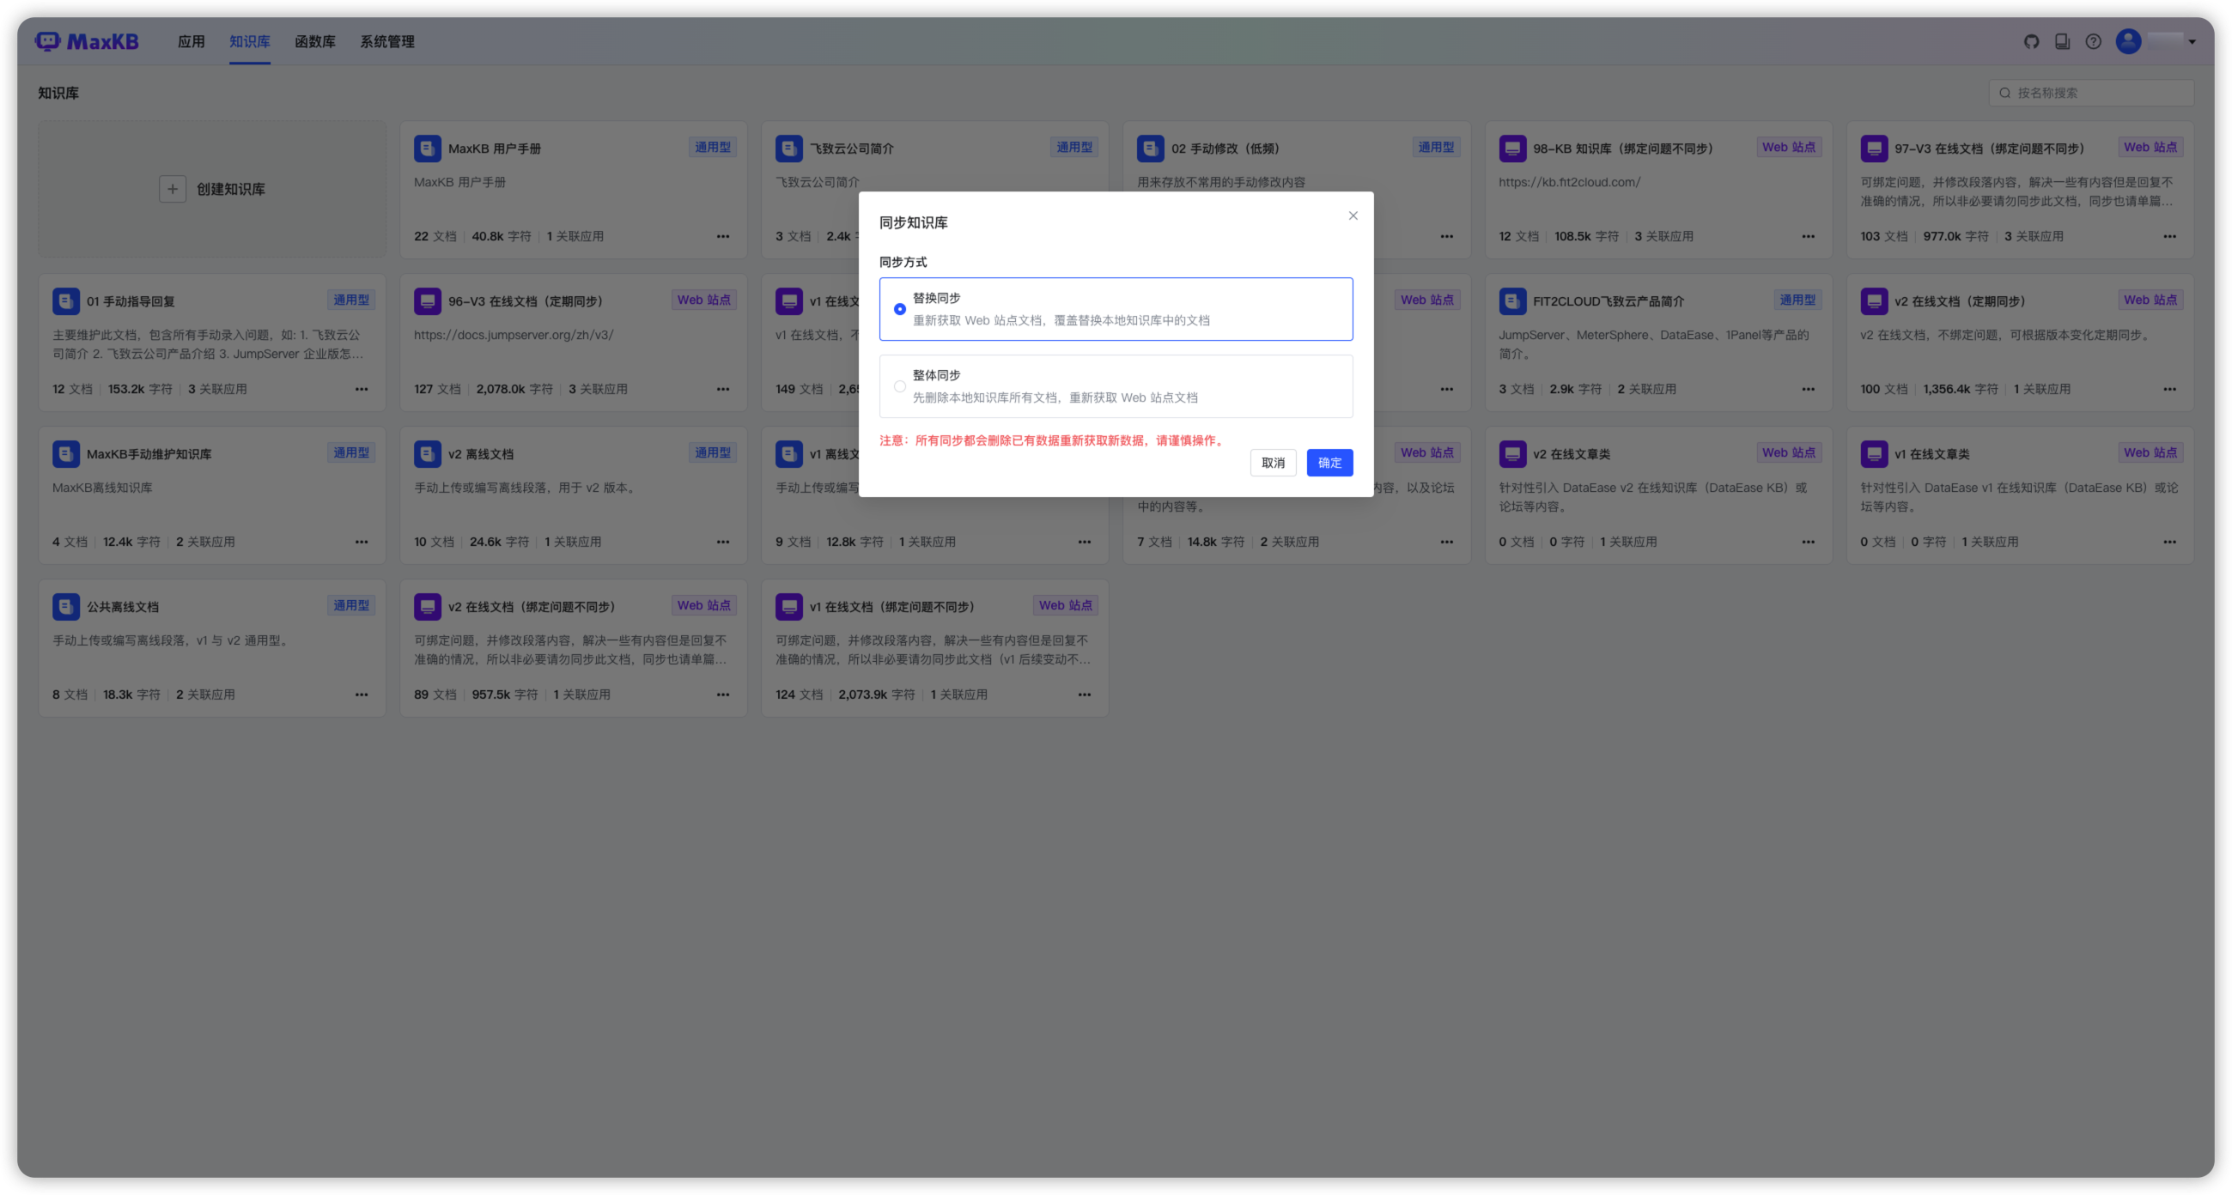The image size is (2232, 1195).
Task: Open the user manual book icon
Action: tap(2062, 41)
